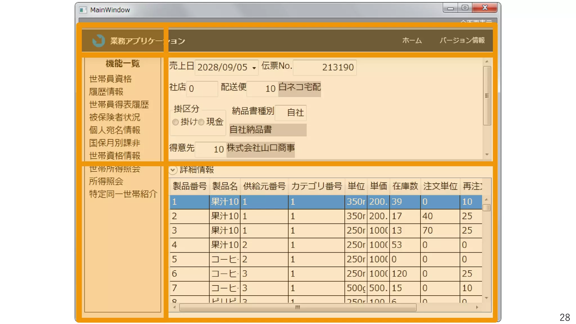Viewport: 576px width, 324px height.
Task: Click the form panel scroll-down arrow
Action: point(487,154)
